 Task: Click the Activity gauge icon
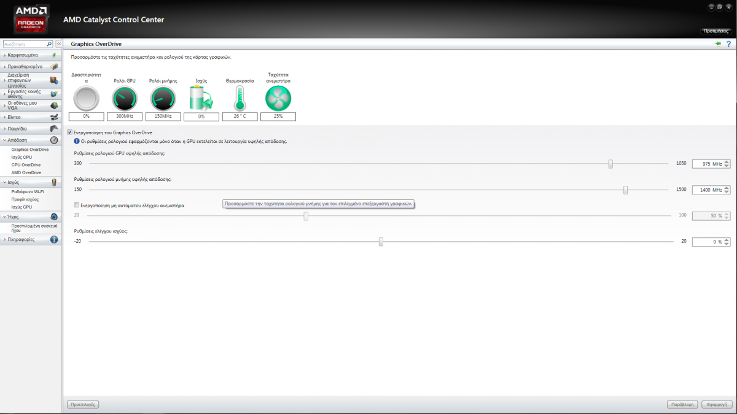pyautogui.click(x=86, y=98)
